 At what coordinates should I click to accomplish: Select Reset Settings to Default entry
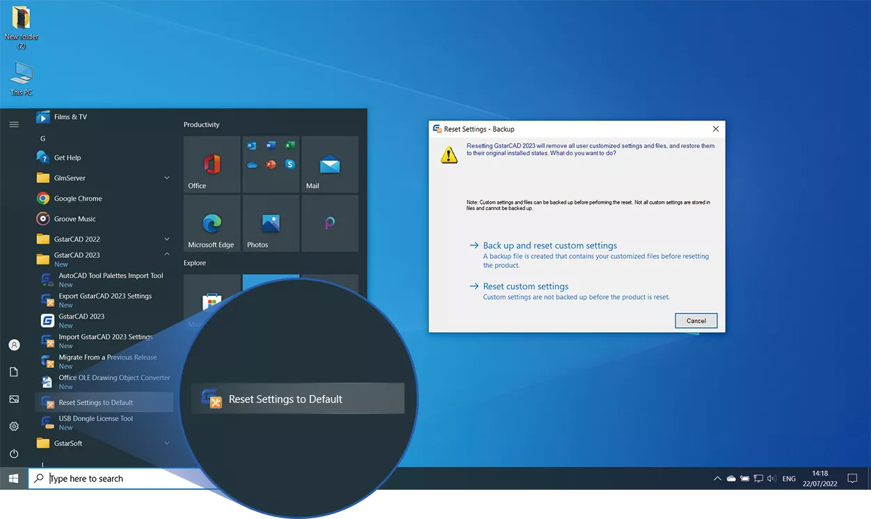pyautogui.click(x=104, y=402)
